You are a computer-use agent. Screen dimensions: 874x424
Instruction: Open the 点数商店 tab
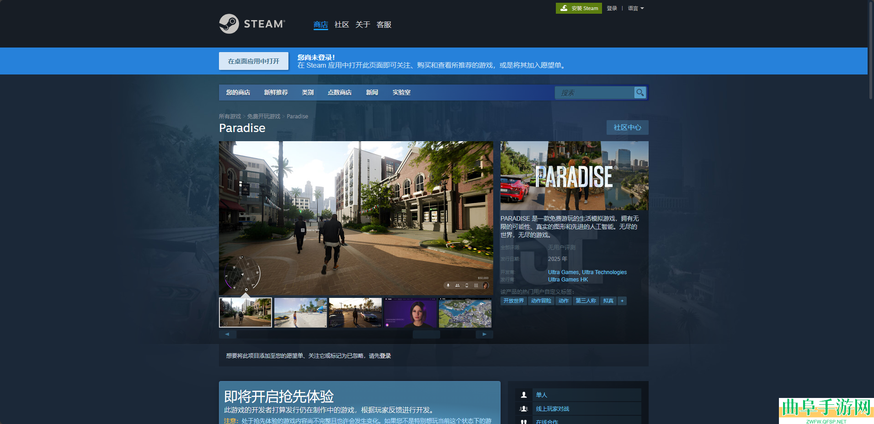(x=339, y=92)
